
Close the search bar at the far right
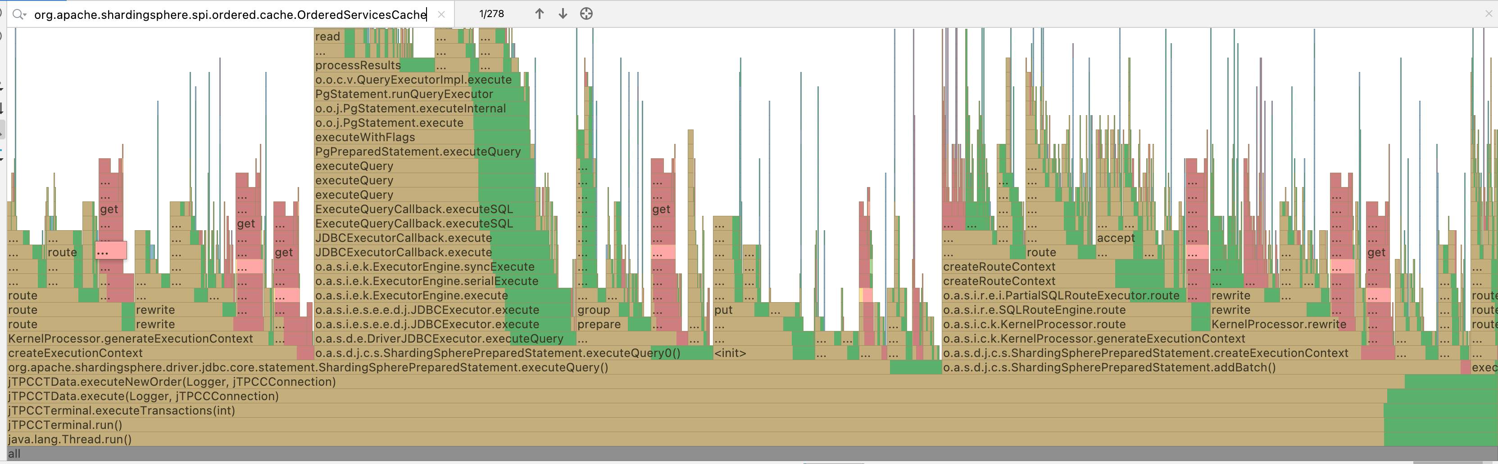(x=1489, y=14)
